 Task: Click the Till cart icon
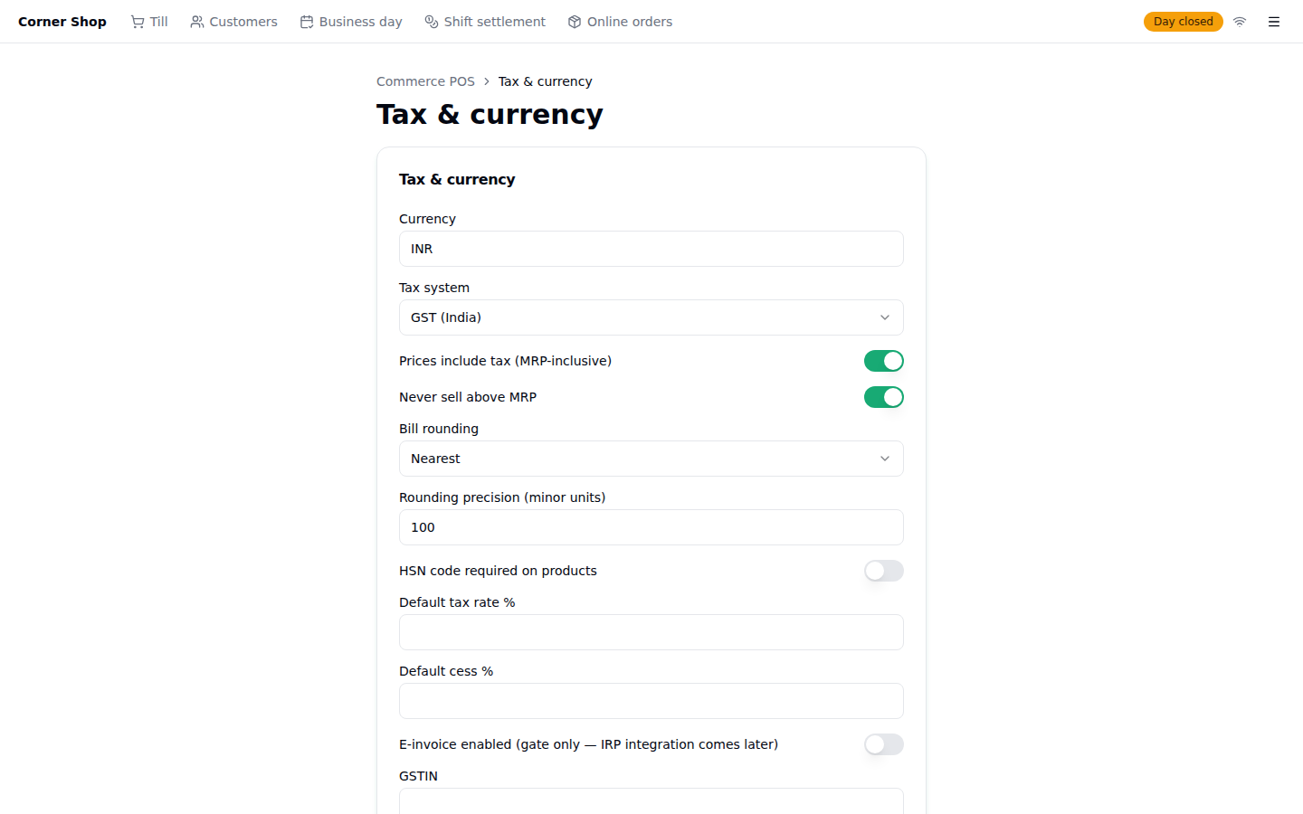coord(138,22)
